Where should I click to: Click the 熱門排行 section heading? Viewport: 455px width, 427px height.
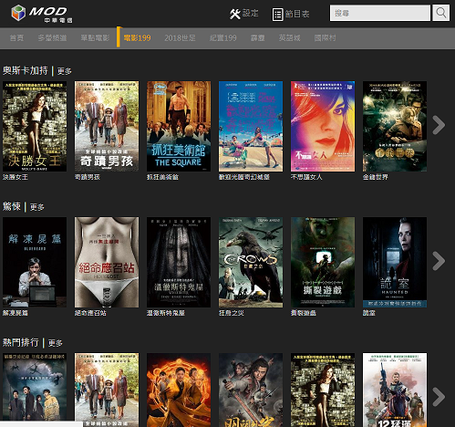point(21,342)
